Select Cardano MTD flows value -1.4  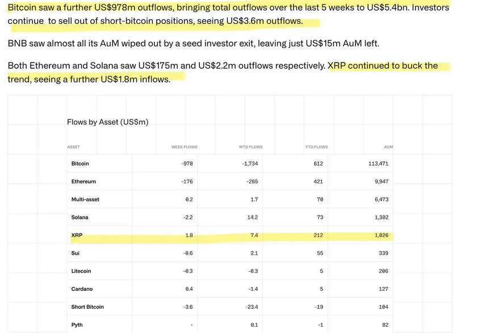[253, 289]
